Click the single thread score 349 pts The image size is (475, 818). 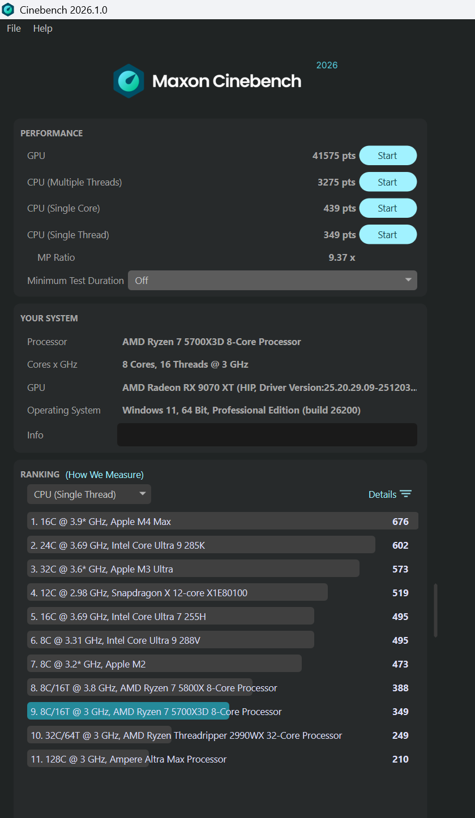click(x=340, y=235)
